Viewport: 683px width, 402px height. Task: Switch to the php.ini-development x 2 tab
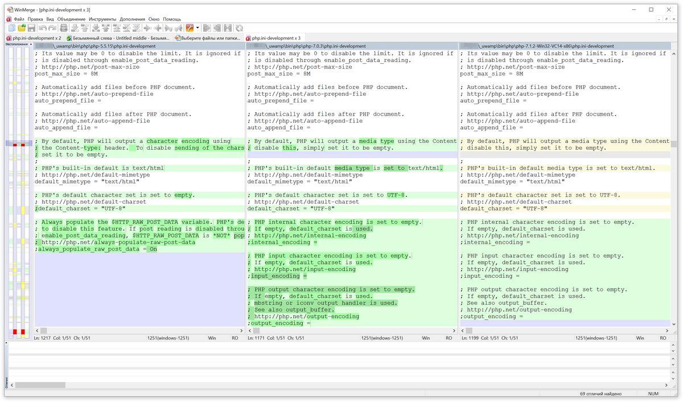click(x=34, y=38)
